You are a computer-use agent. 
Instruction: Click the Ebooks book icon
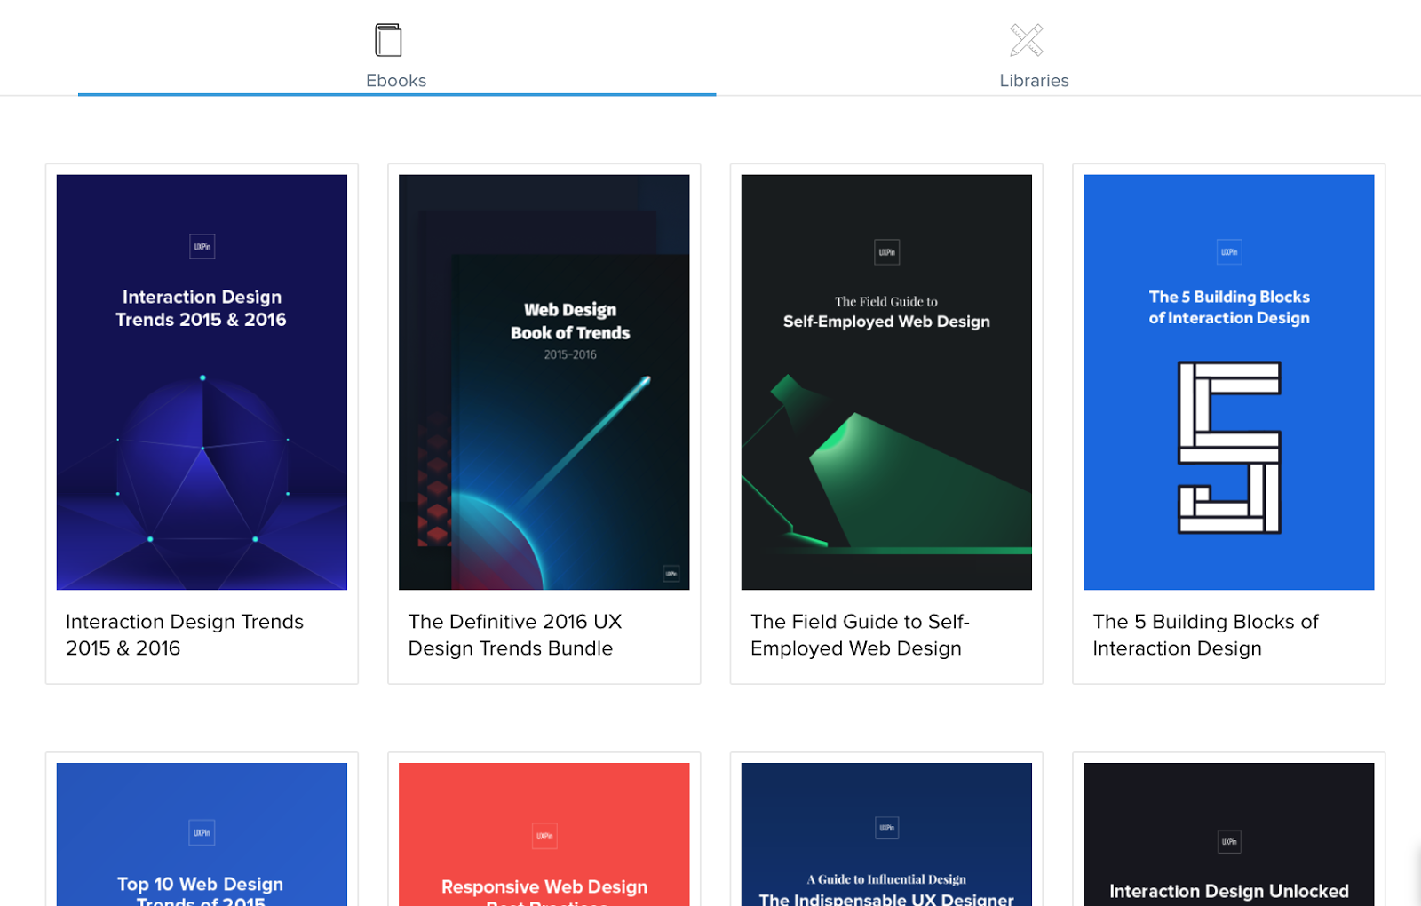coord(385,39)
